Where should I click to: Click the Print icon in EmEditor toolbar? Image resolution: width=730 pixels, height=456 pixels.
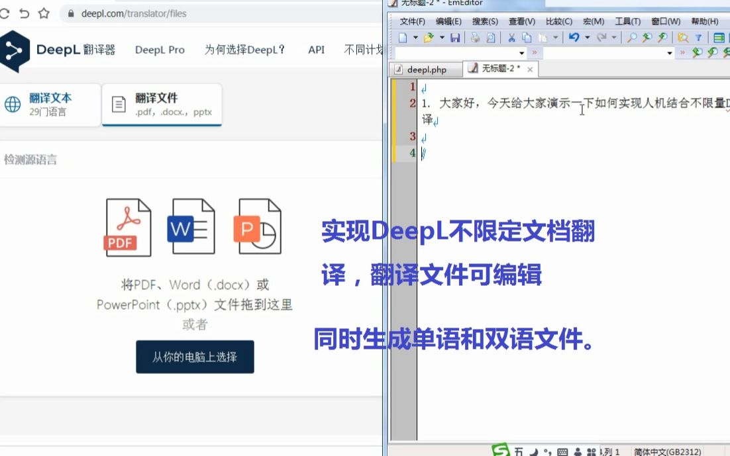[475, 38]
